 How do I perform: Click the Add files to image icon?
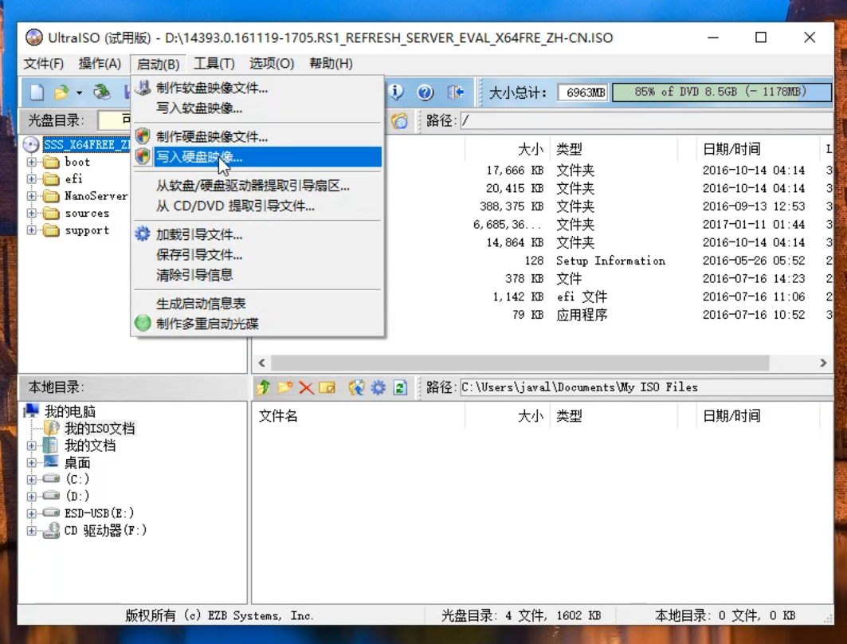pyautogui.click(x=356, y=387)
